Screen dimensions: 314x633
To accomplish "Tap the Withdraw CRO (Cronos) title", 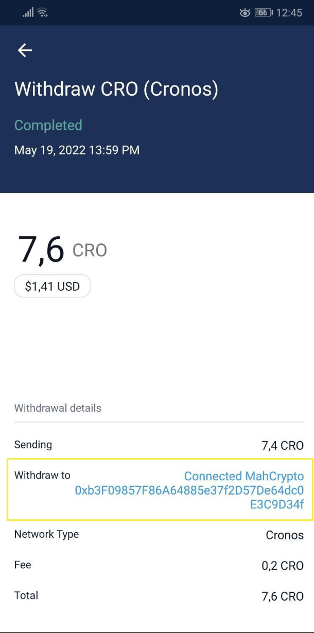I will coord(116,89).
